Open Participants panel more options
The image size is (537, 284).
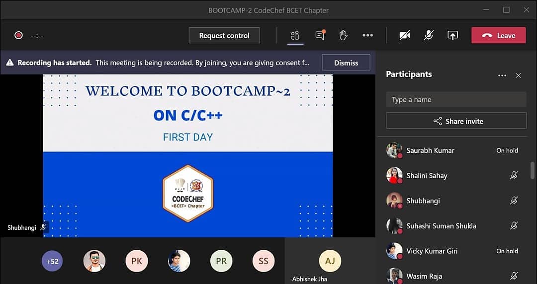502,75
